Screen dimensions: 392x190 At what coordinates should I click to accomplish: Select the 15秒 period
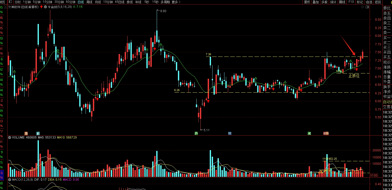155,2
